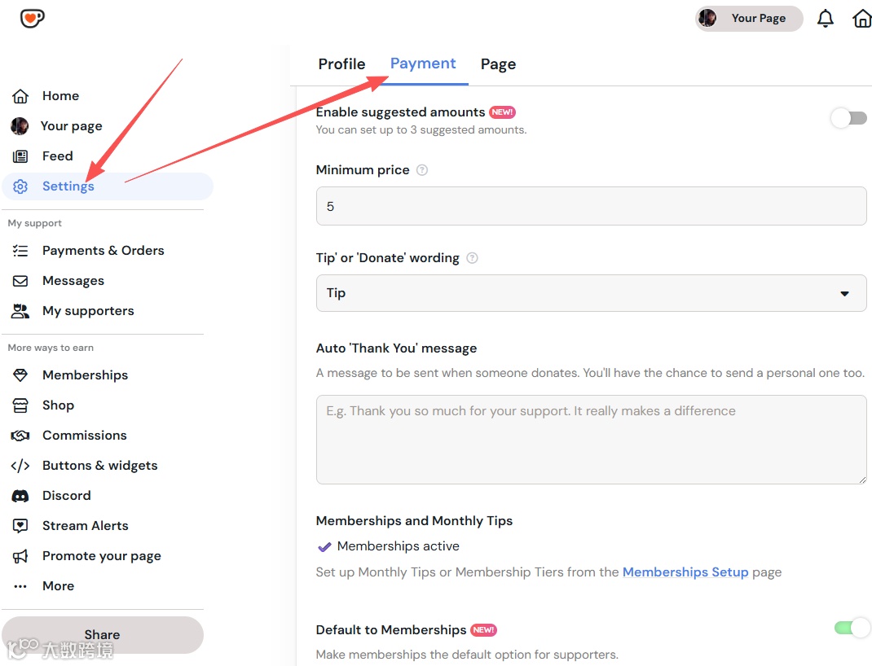This screenshot has height=666, width=872.
Task: Switch to the Page tab
Action: (x=498, y=64)
